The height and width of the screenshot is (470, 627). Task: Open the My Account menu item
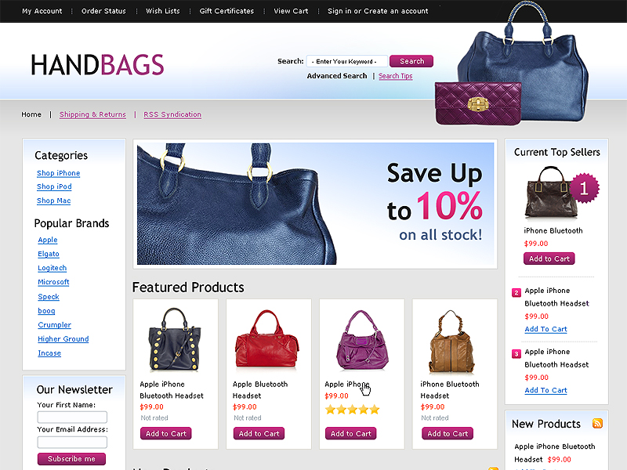pos(42,11)
